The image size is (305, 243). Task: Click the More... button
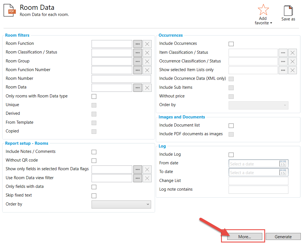[x=245, y=237]
